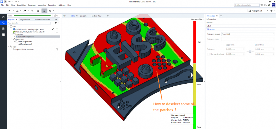This screenshot has width=276, height=129.
Task: Click the camera snapshot icon in toolbar
Action: point(38,11)
